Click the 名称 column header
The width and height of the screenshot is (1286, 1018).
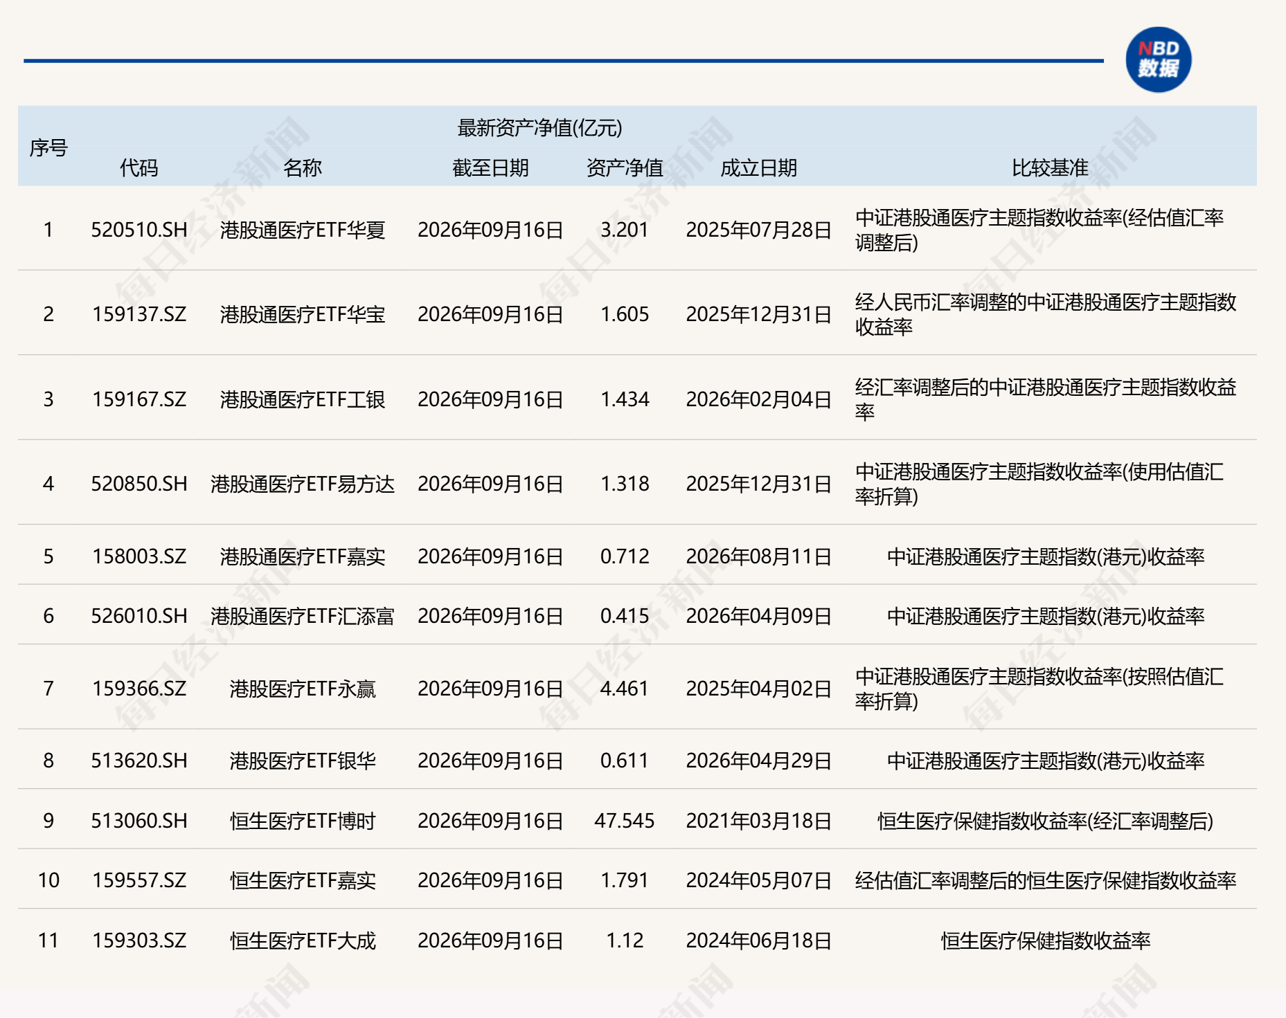[303, 167]
